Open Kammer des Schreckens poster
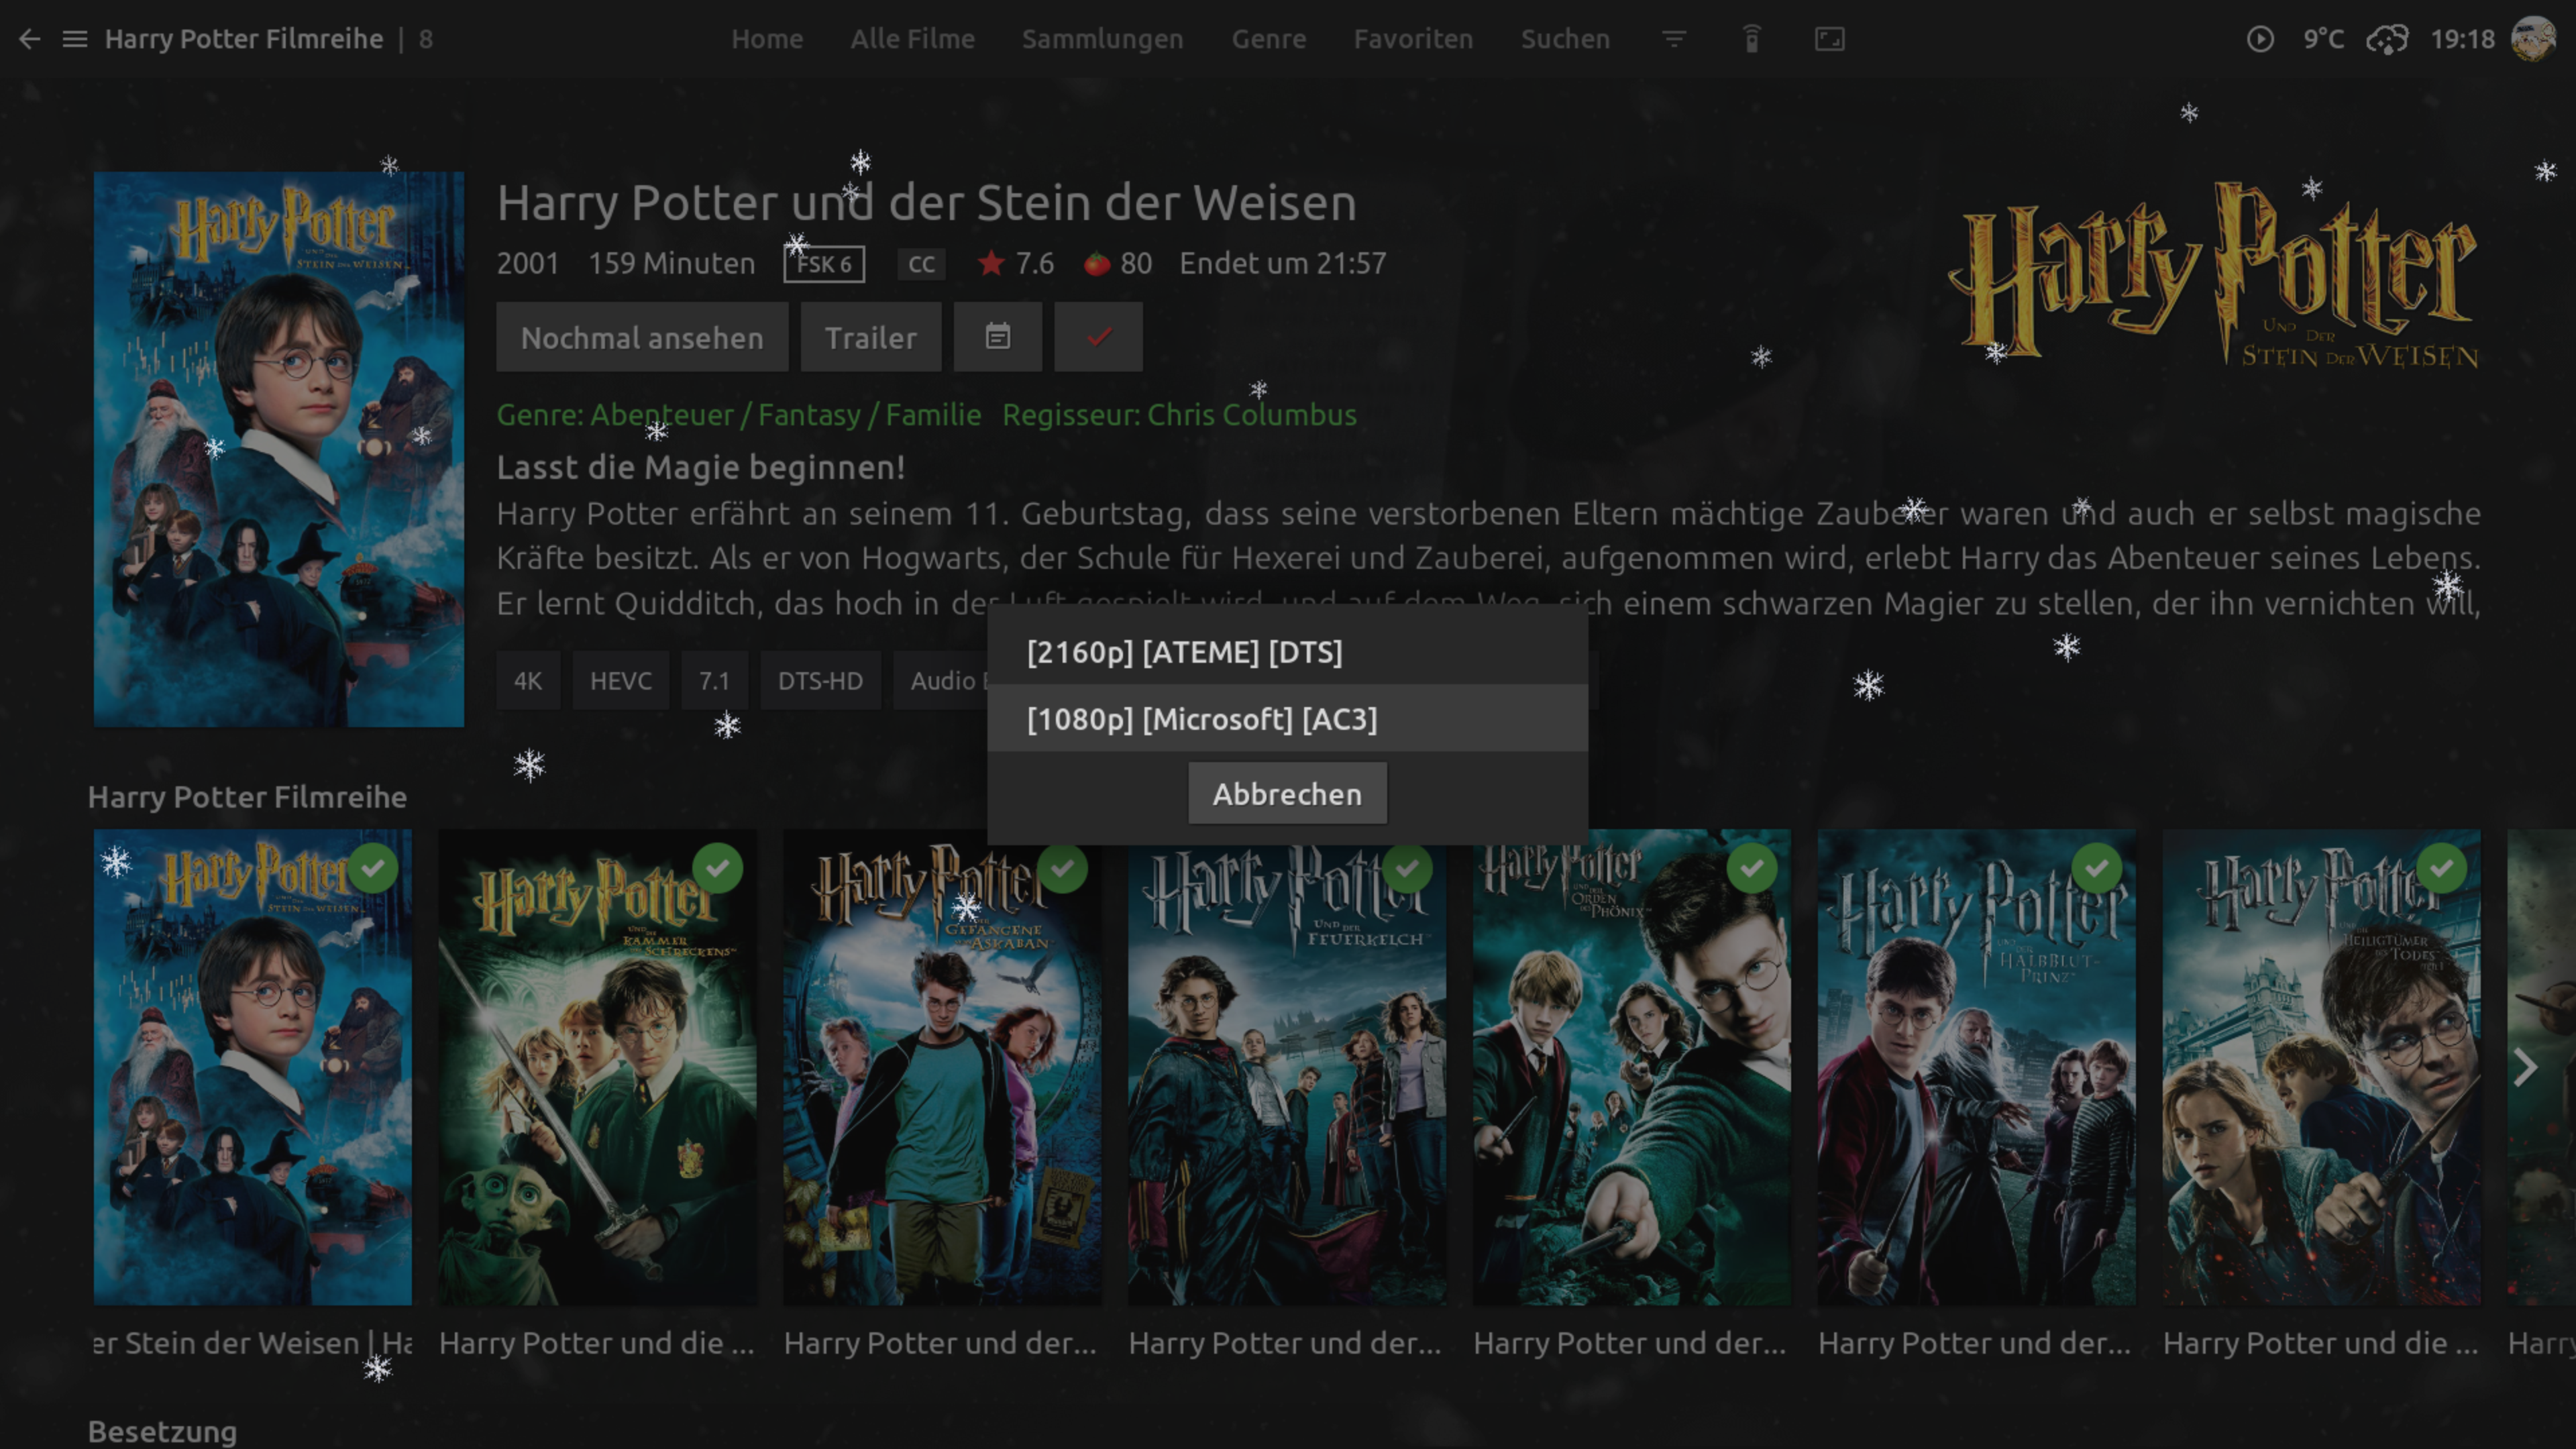This screenshot has width=2576, height=1449. click(597, 1067)
